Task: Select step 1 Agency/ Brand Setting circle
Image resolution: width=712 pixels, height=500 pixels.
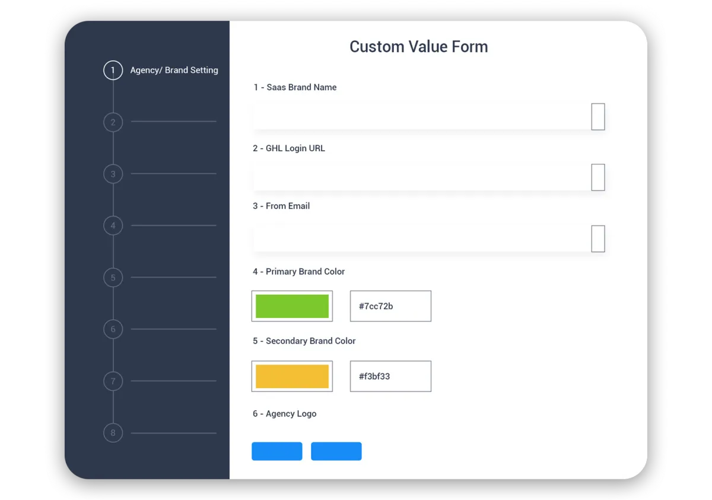Action: 113,70
